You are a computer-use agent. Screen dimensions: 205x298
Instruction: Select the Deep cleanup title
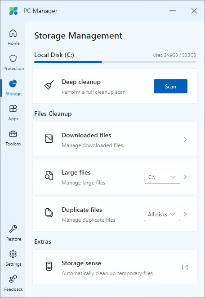81,82
